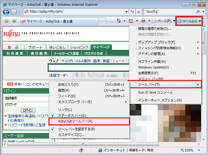Click the horizontal scrollbar thumb
This screenshot has width=208, height=155.
click(83, 144)
